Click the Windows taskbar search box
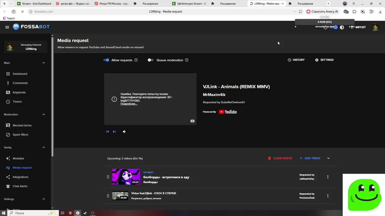 [x=33, y=213]
